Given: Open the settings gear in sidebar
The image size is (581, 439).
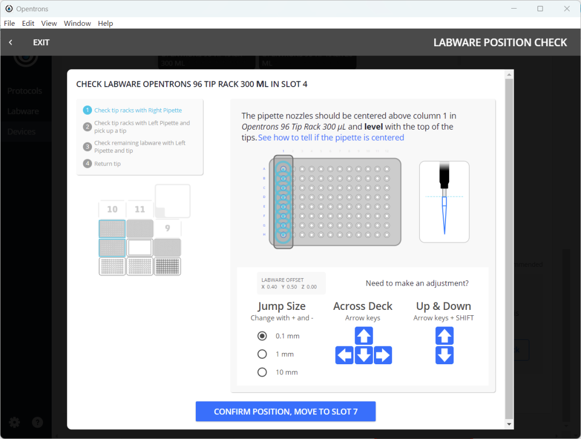Looking at the screenshot, I should (x=15, y=422).
